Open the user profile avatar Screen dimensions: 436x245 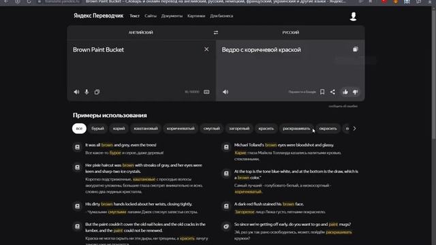[353, 16]
